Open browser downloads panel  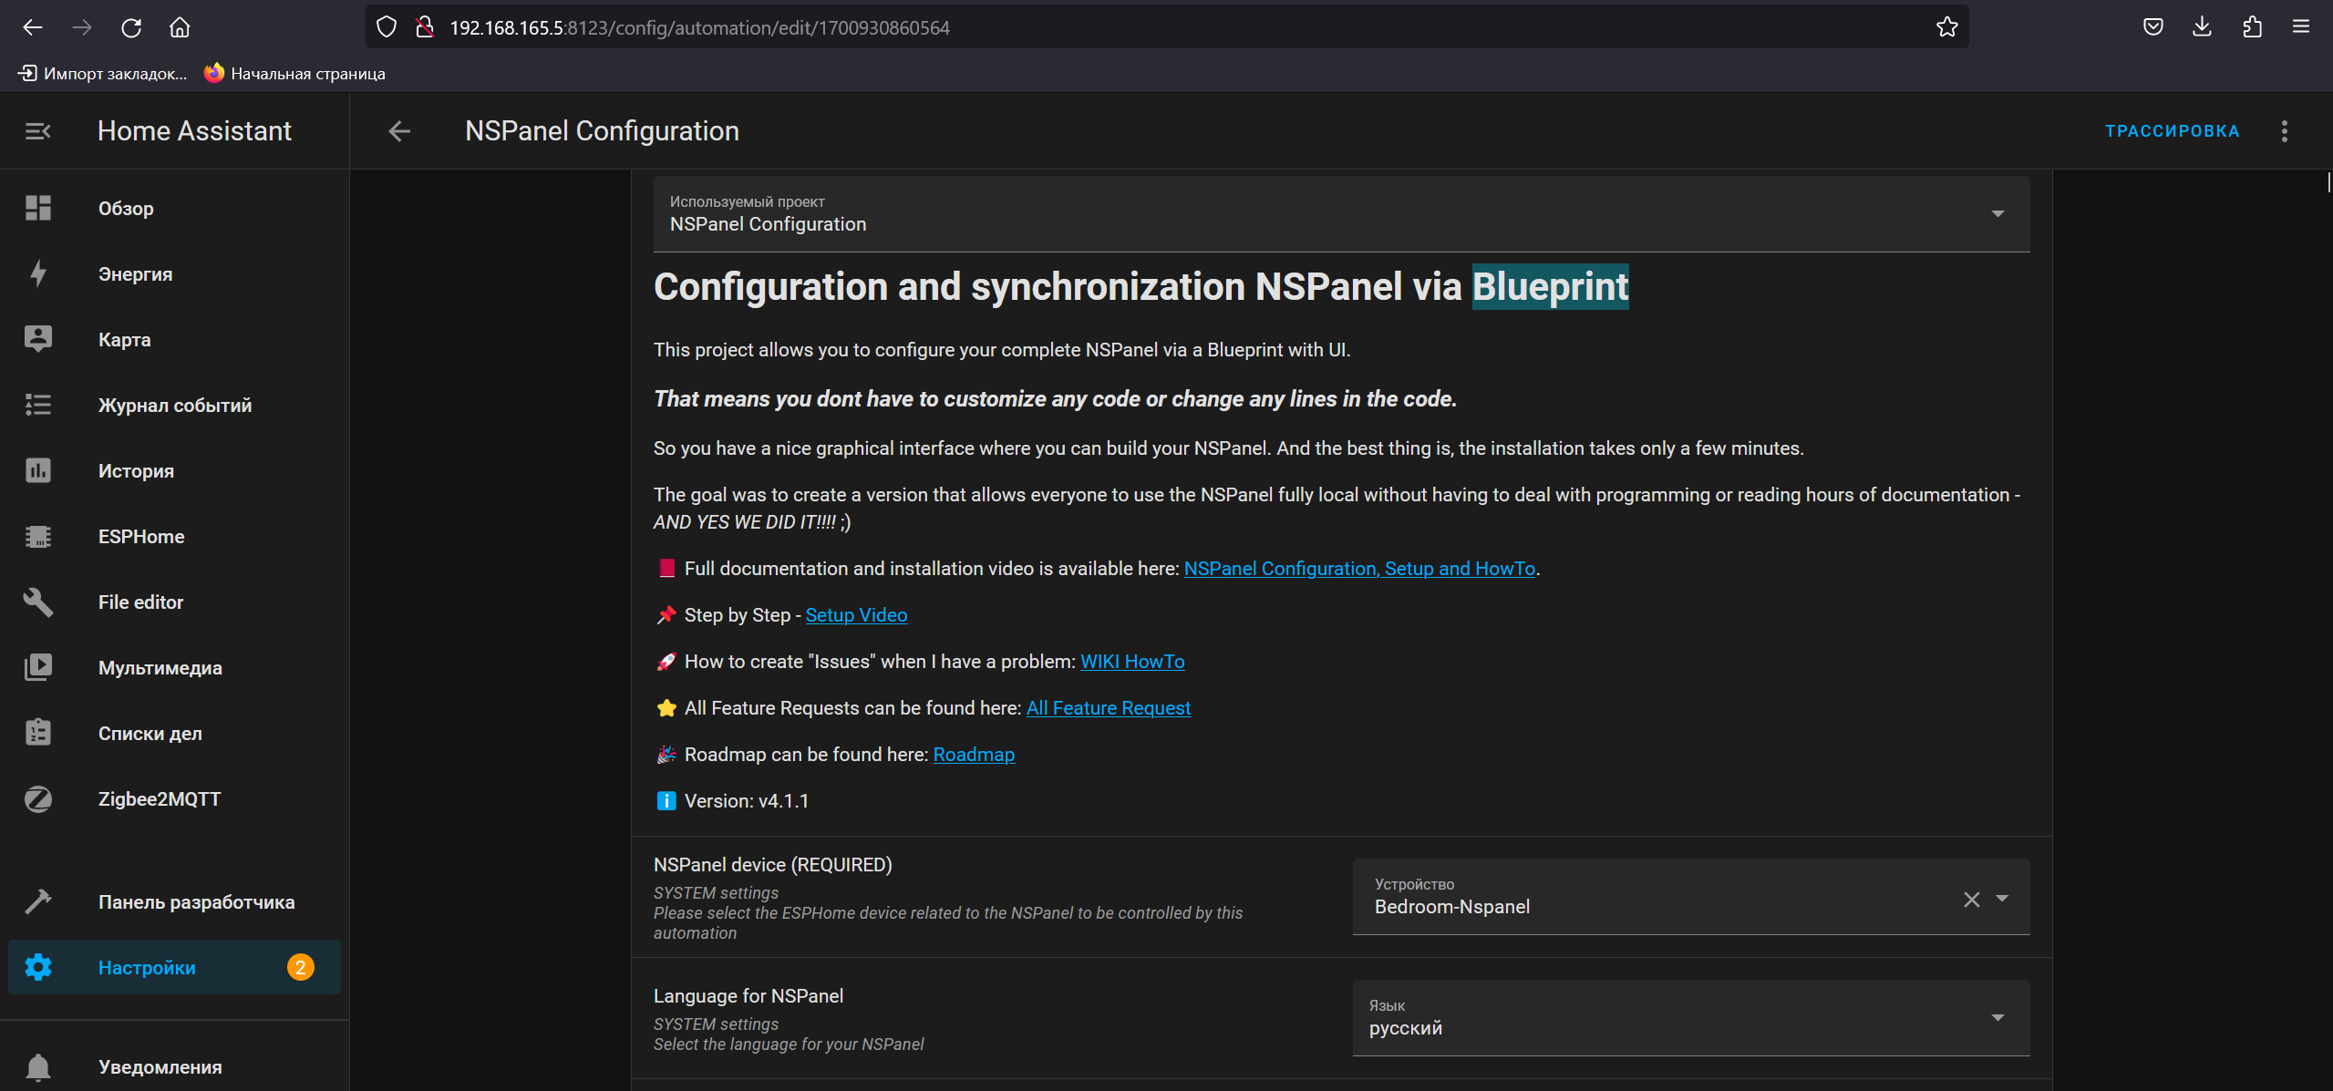[2202, 27]
